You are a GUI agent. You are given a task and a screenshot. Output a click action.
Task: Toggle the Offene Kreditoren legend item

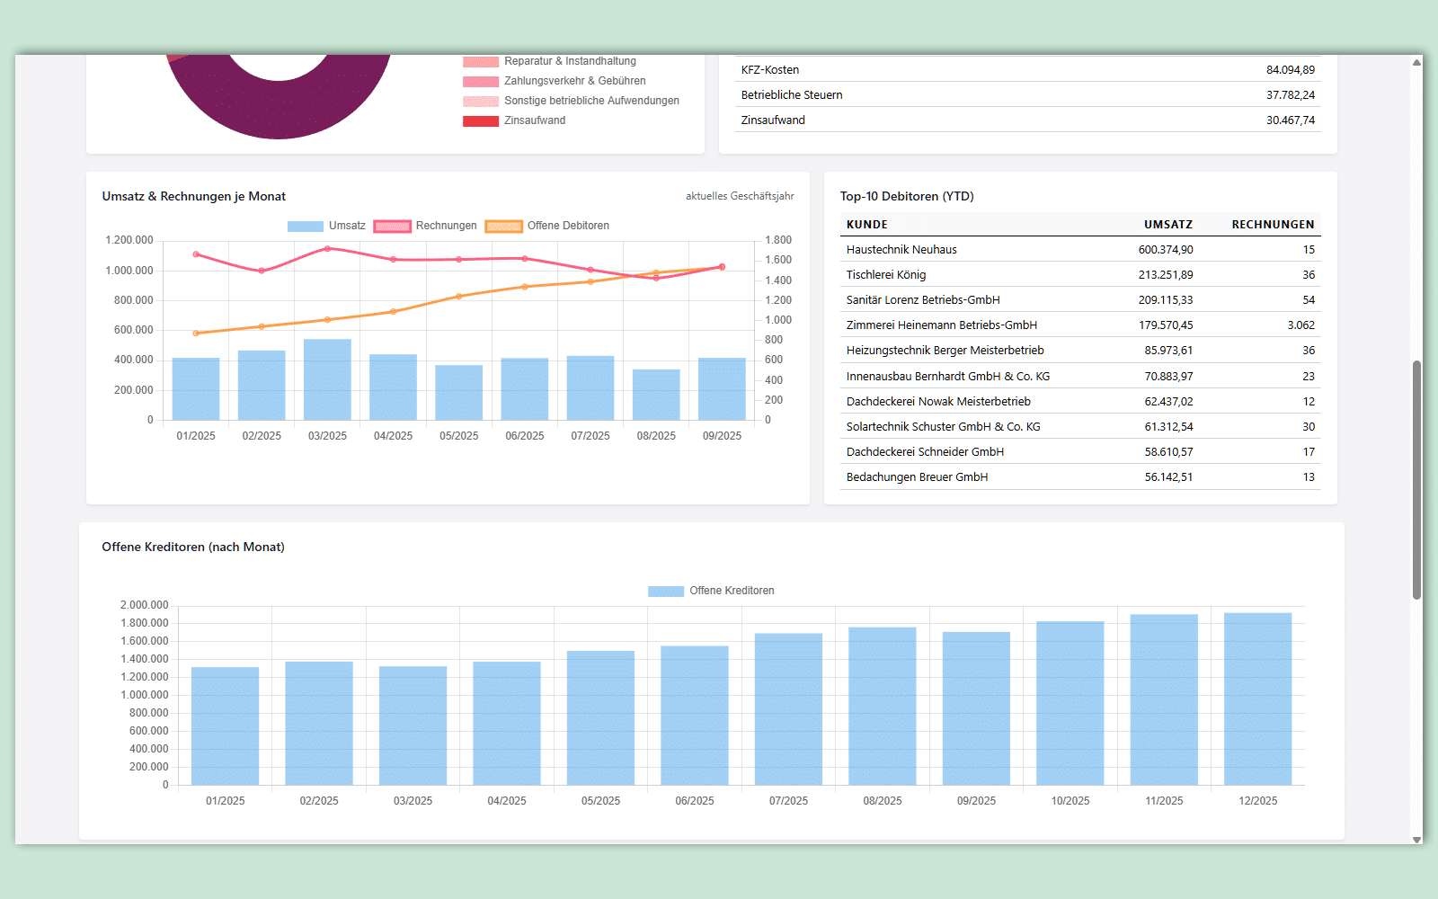coord(711,591)
